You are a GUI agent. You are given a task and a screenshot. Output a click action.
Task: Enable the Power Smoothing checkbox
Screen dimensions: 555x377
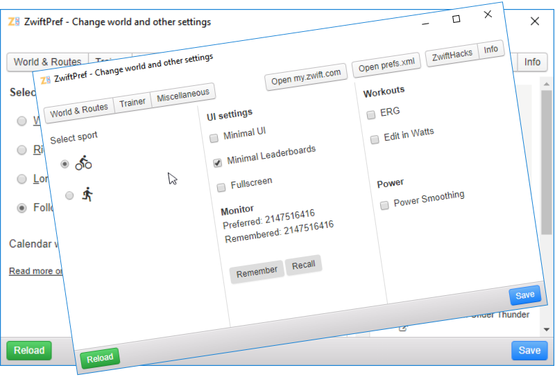pos(384,205)
